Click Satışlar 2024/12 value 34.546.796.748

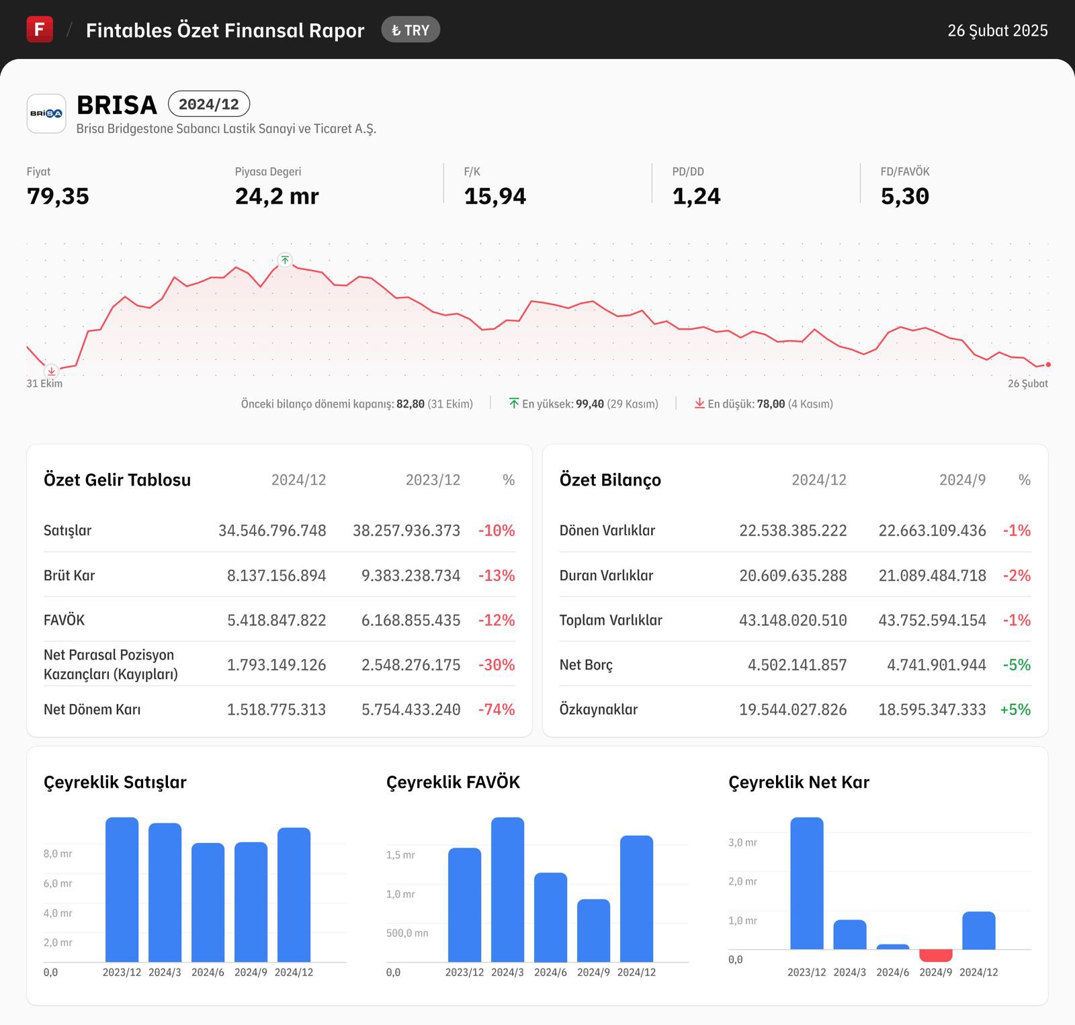tap(272, 531)
